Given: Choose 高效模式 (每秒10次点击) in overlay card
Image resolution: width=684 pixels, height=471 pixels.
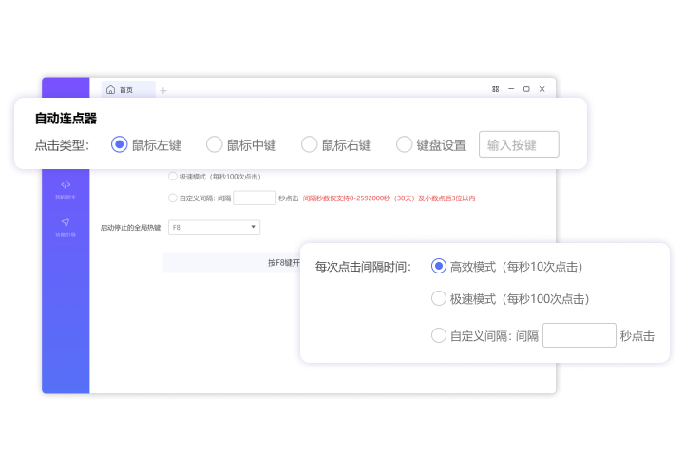Looking at the screenshot, I should (439, 267).
